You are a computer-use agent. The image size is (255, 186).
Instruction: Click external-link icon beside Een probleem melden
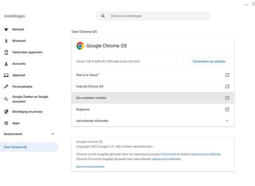click(227, 98)
